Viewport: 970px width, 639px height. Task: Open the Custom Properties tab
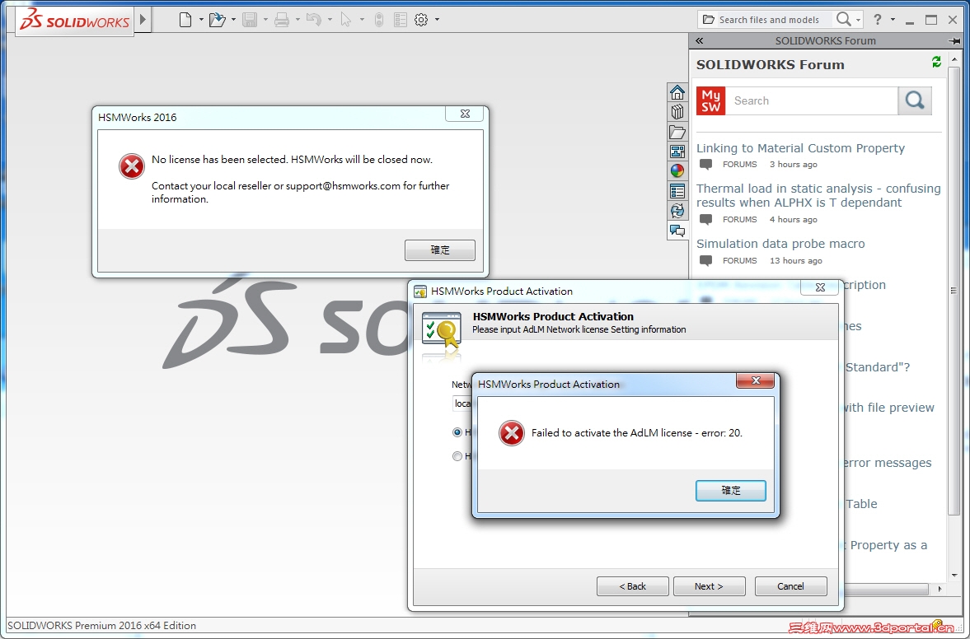pos(677,191)
